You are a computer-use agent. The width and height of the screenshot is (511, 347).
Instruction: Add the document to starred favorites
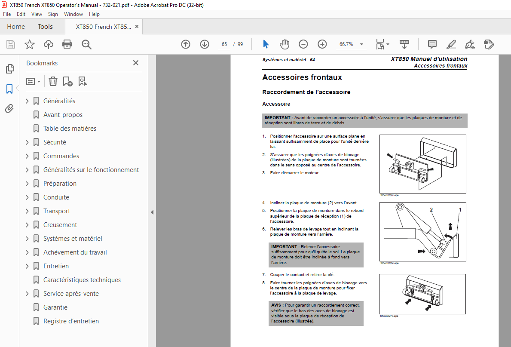(30, 44)
